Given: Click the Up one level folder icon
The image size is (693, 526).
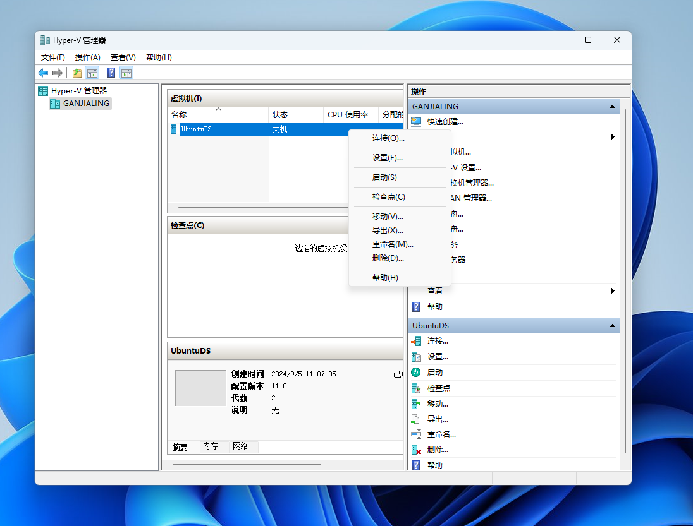Looking at the screenshot, I should (77, 73).
